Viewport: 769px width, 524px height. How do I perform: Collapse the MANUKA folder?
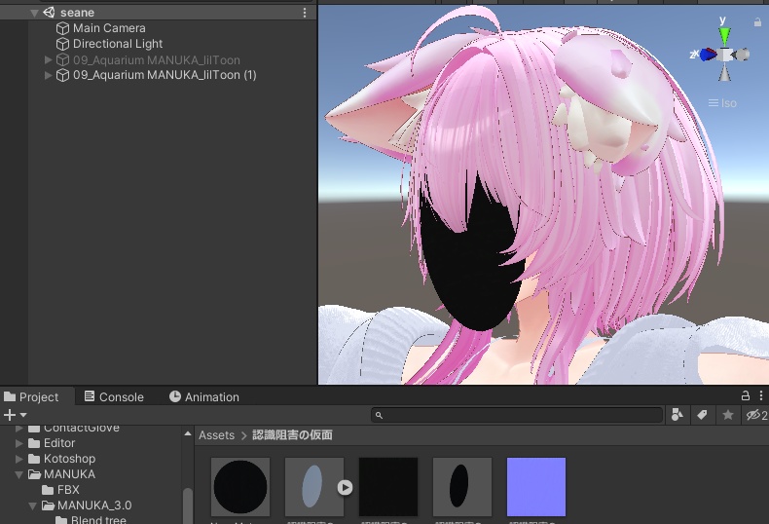[x=19, y=475]
